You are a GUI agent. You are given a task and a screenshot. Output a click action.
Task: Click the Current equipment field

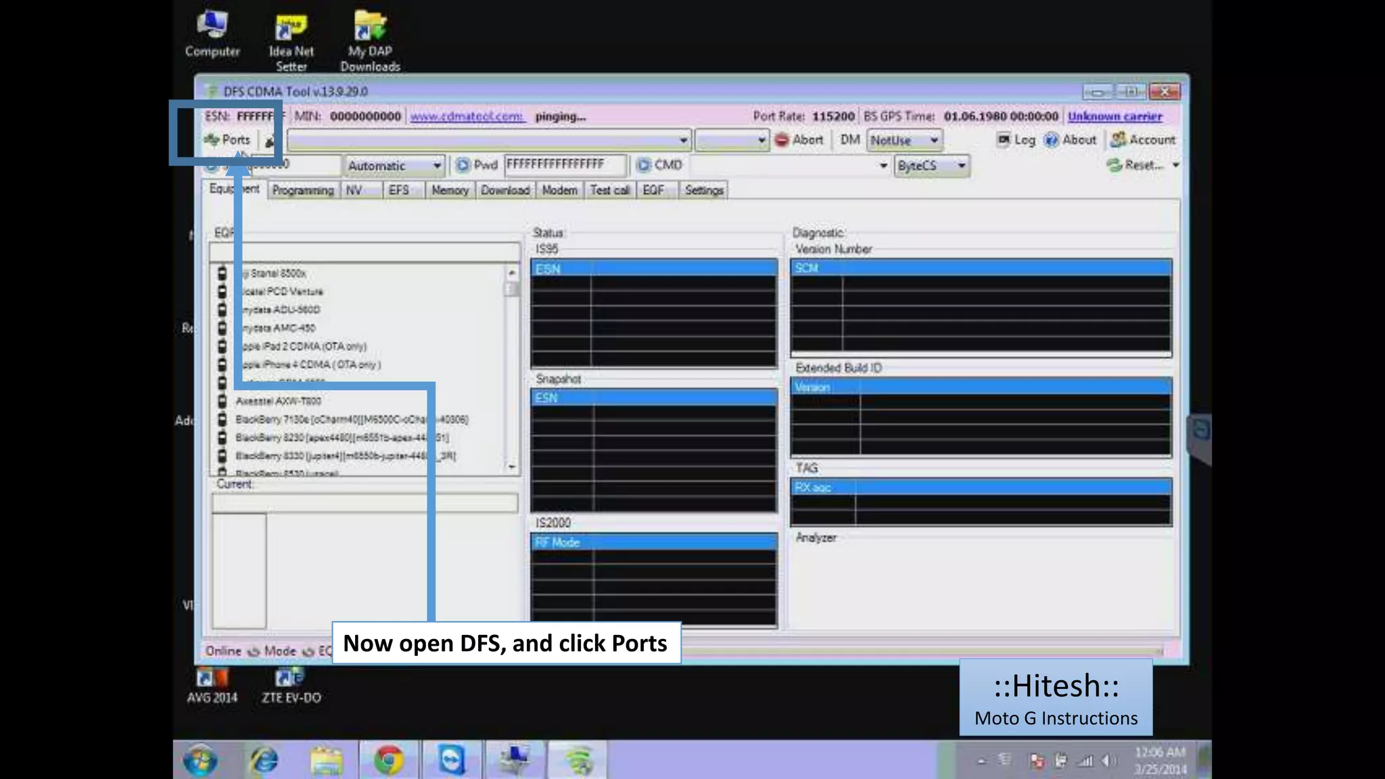(365, 502)
